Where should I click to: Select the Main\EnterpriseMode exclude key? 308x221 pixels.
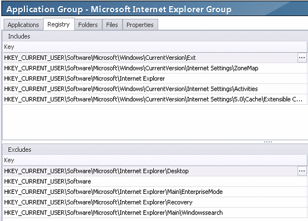click(155, 192)
